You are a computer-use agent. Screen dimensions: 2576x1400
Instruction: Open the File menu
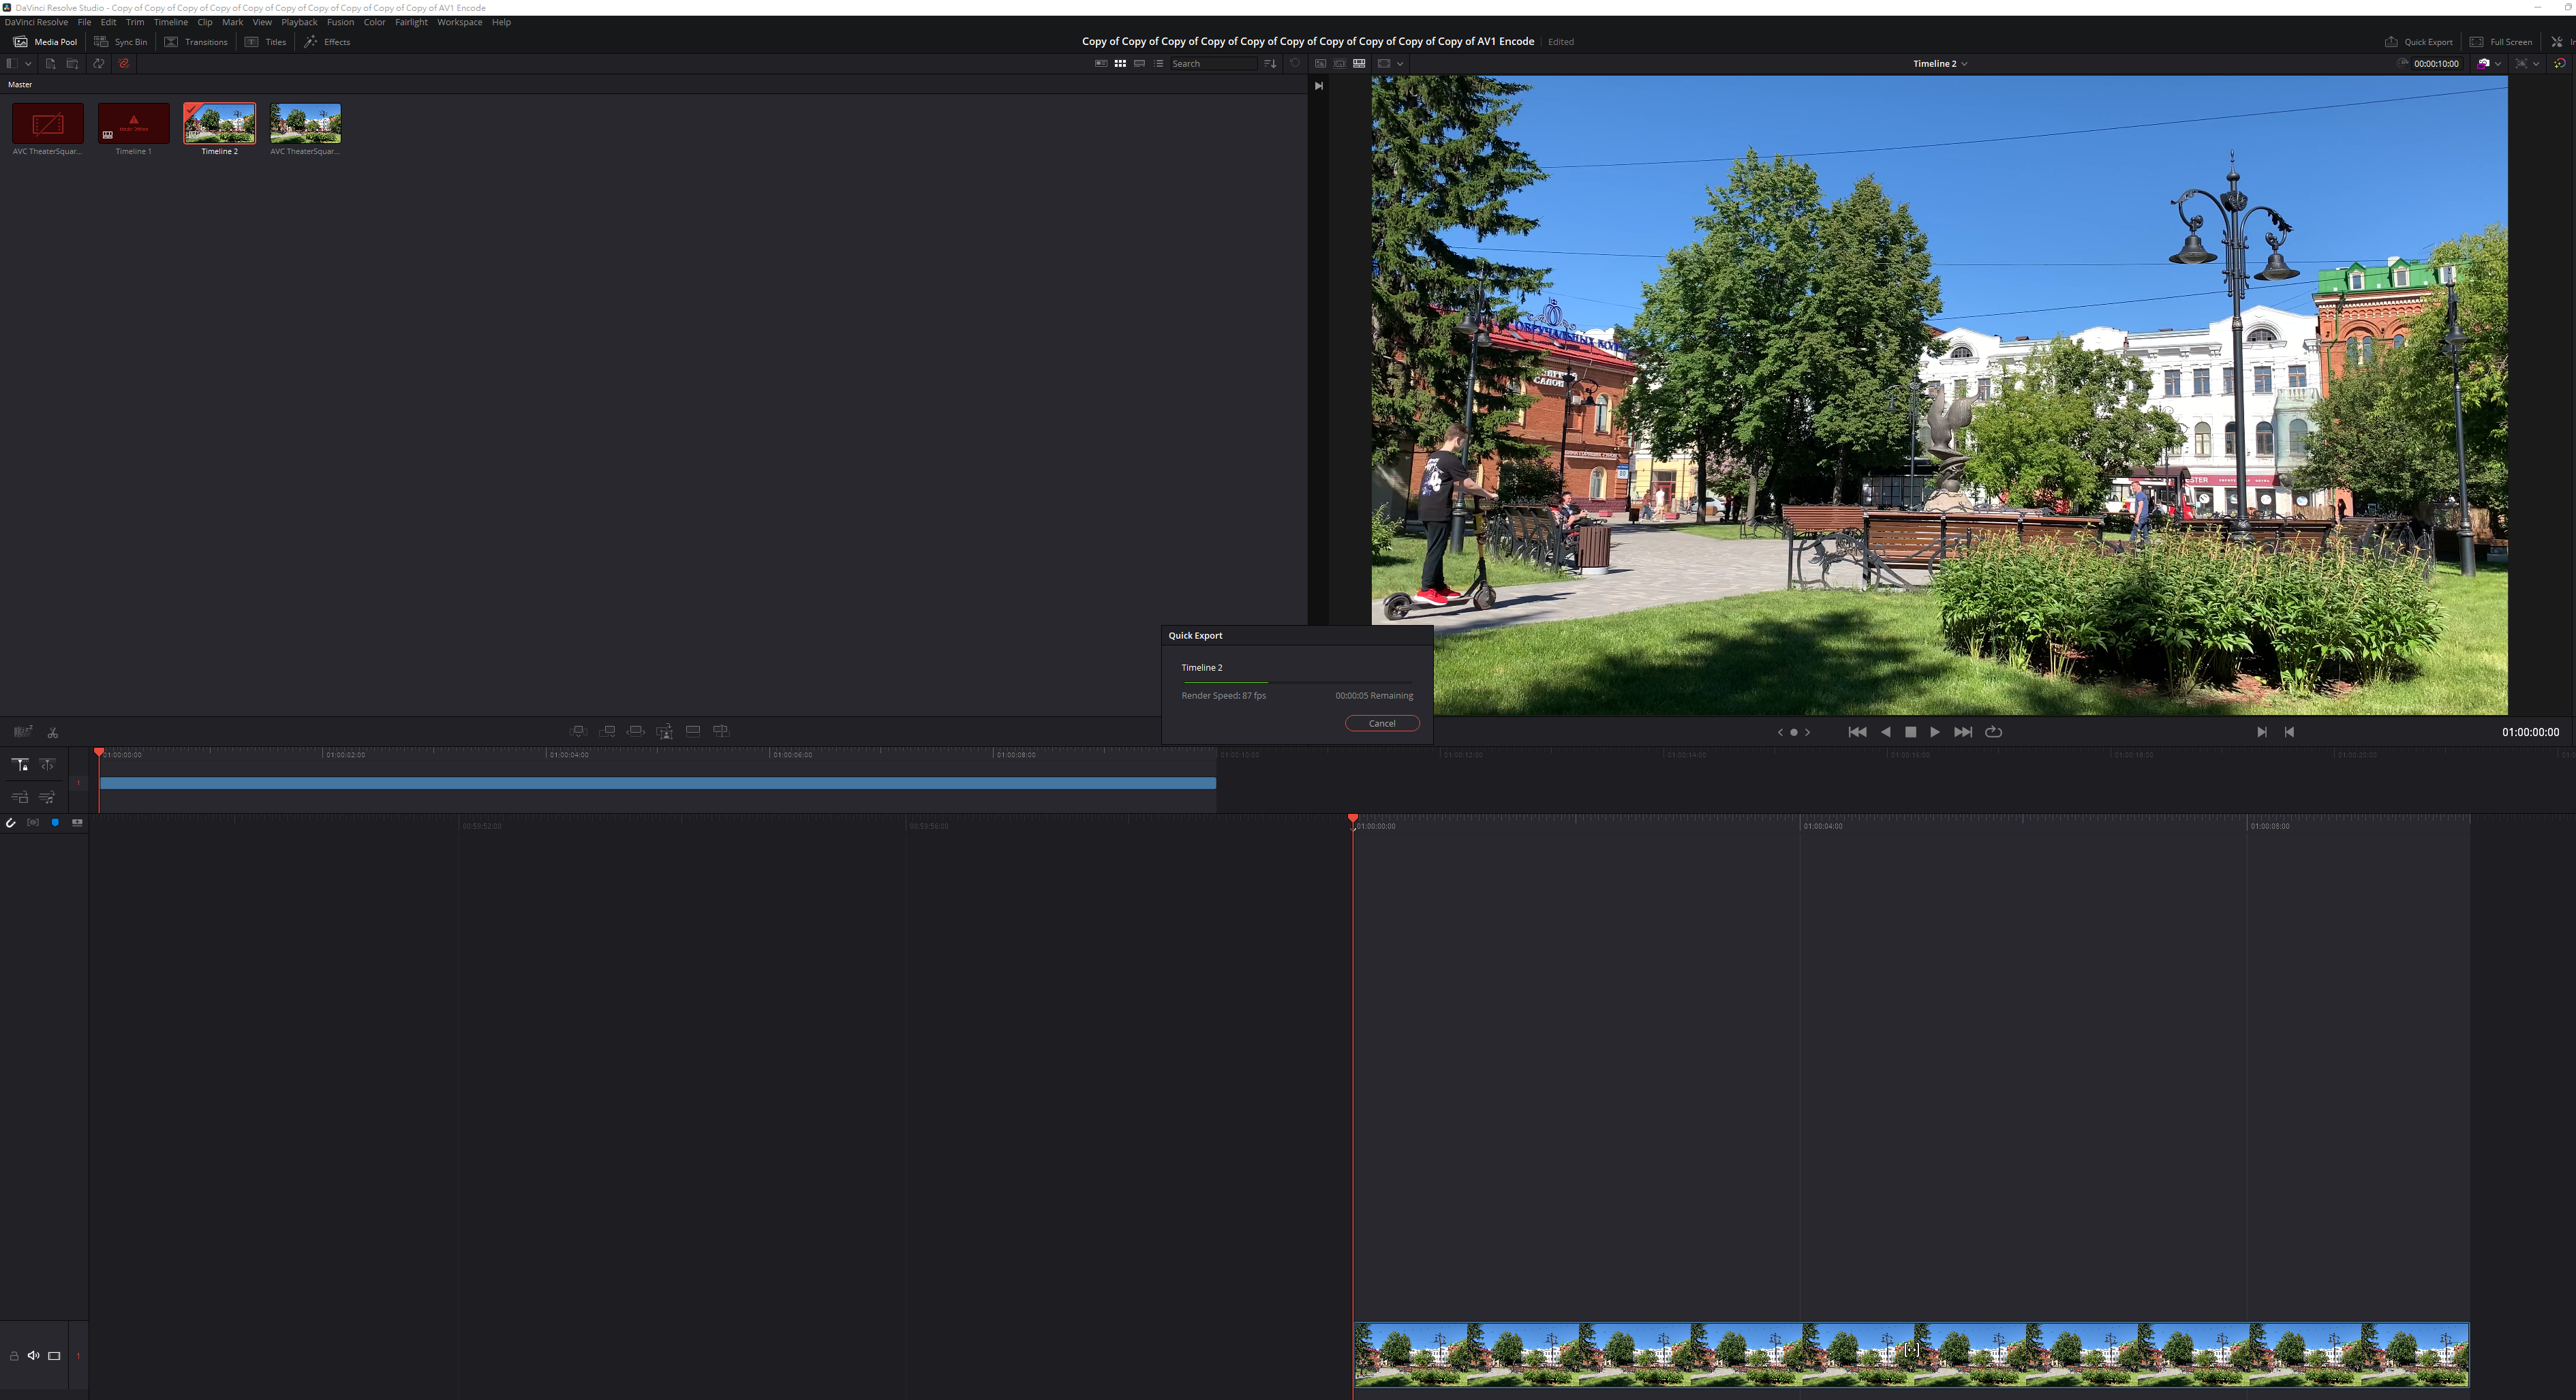(x=84, y=22)
